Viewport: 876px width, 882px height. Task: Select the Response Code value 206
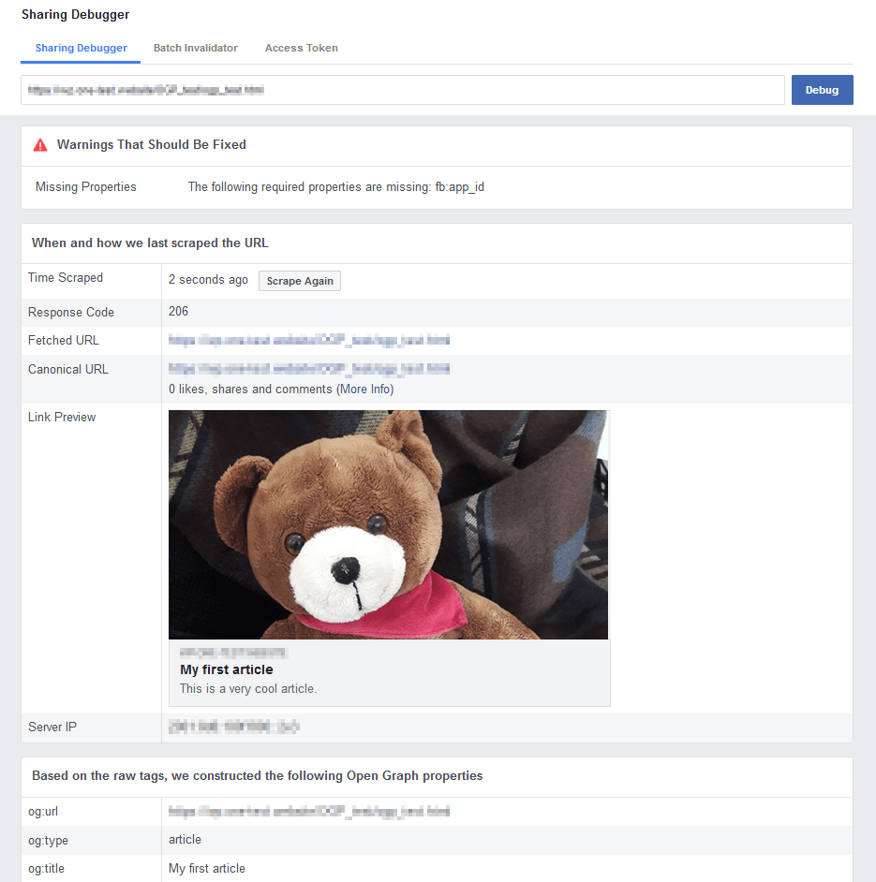point(178,311)
